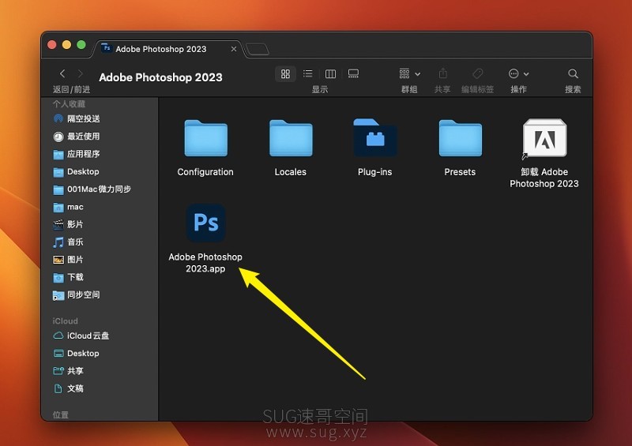Screen dimensions: 632x446
Task: Click the Configuration folder name label
Action: (x=205, y=172)
